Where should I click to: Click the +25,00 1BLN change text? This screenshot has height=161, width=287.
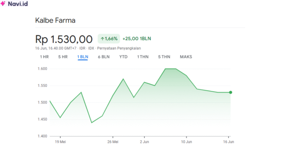point(137,38)
